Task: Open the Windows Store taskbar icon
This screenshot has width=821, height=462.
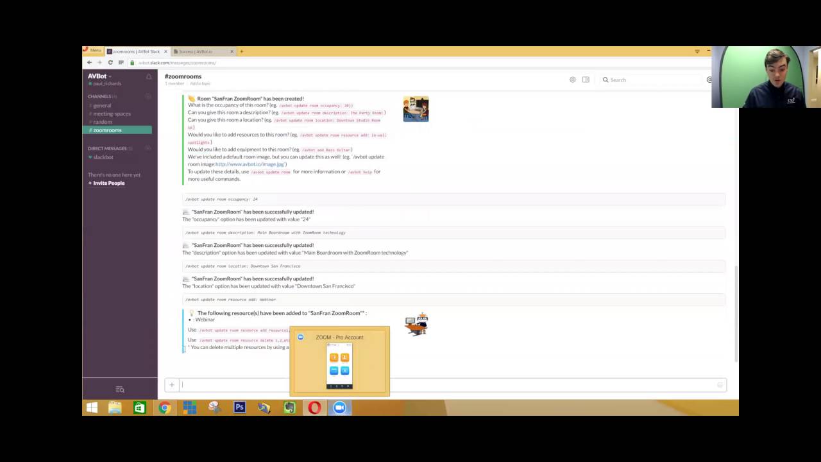Action: [139, 407]
